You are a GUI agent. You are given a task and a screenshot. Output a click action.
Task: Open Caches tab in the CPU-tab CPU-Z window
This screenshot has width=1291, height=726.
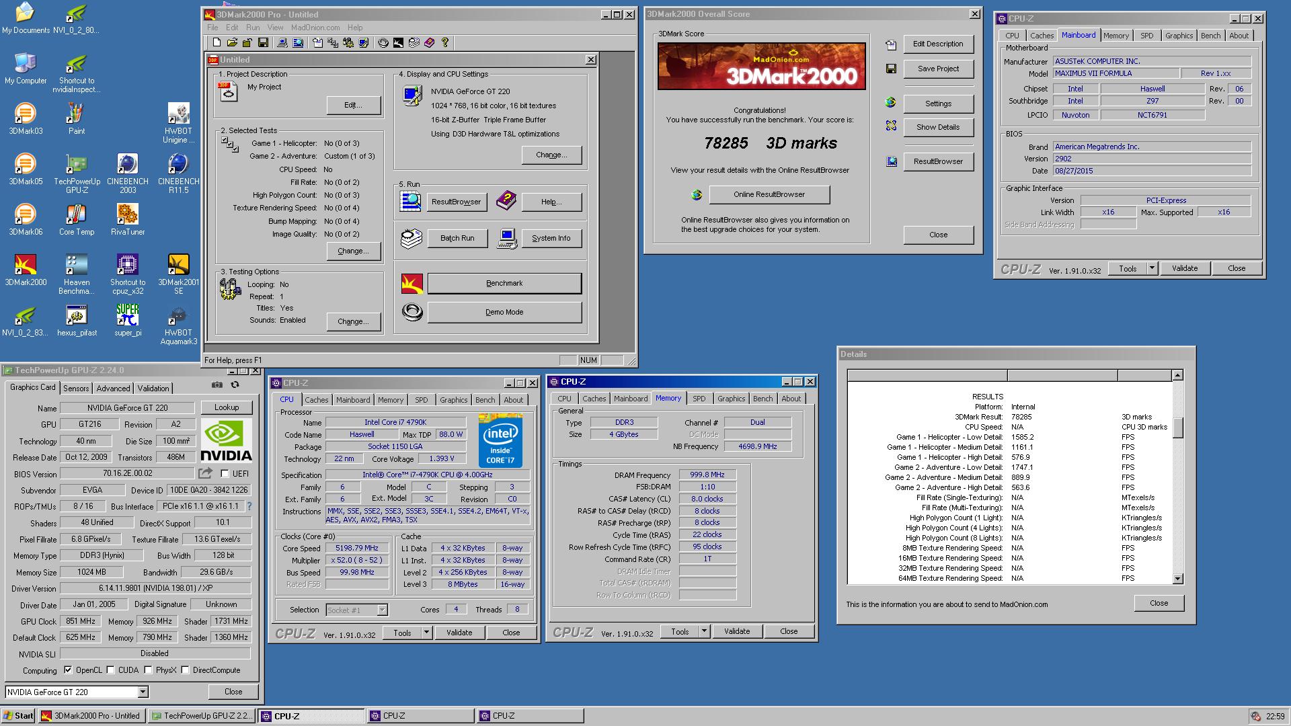click(317, 400)
